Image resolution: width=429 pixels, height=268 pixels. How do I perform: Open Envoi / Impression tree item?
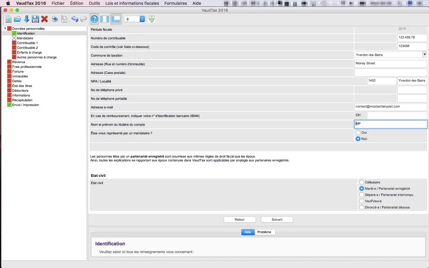pos(26,105)
